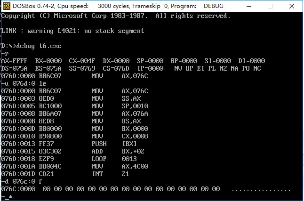Image resolution: width=304 pixels, height=202 pixels.
Task: Click the 076C:0000 memory dump address
Action: coord(18,189)
